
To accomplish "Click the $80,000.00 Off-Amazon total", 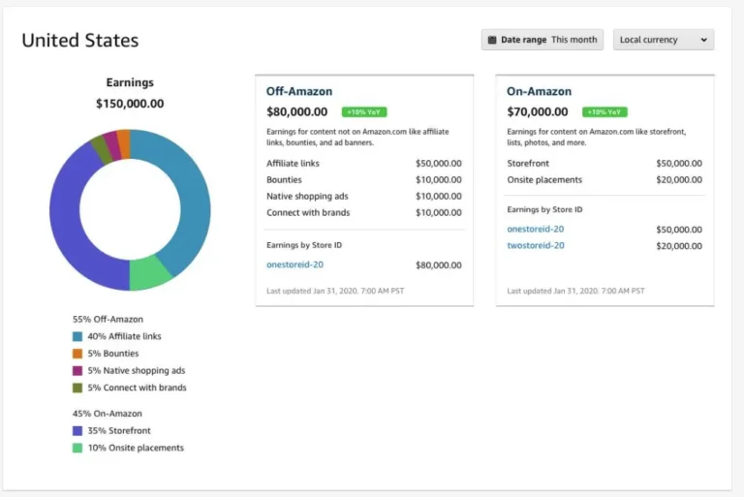I will pyautogui.click(x=297, y=112).
